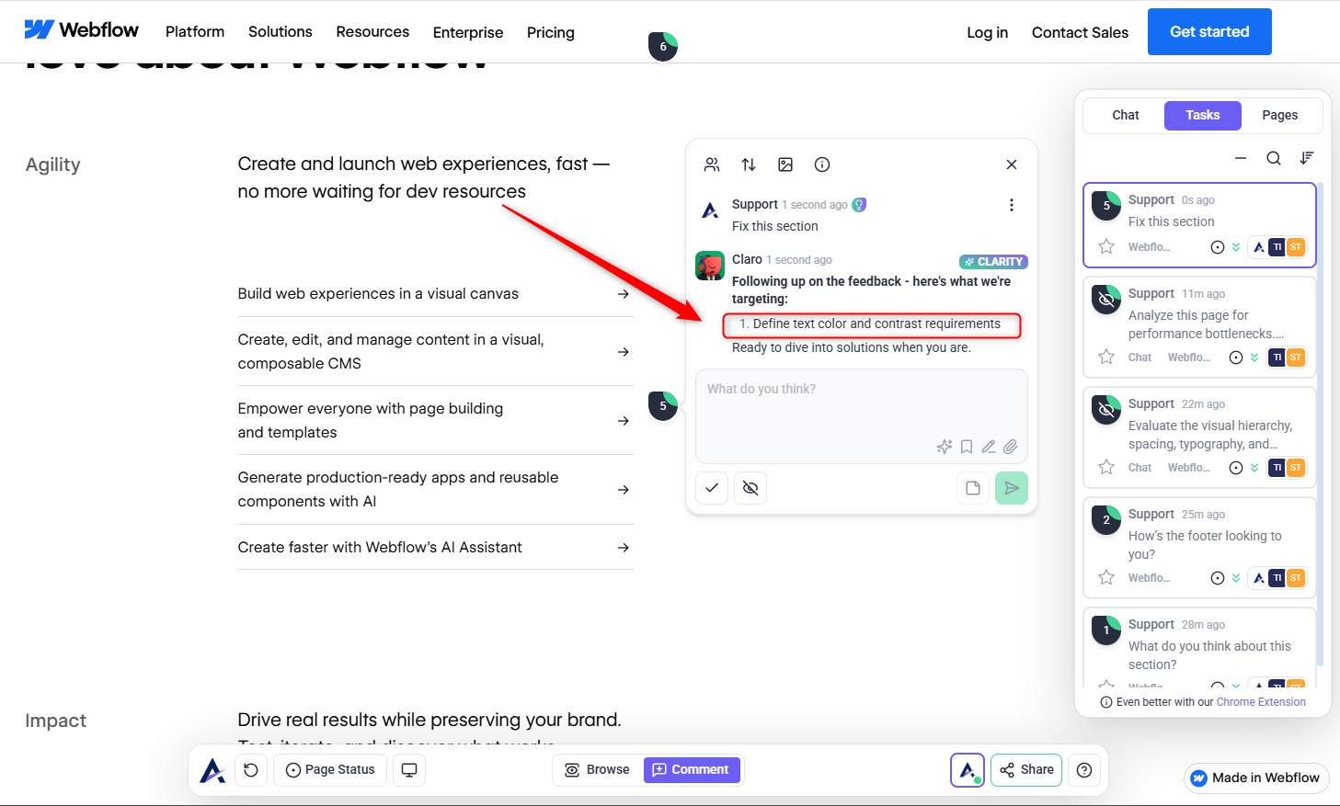Toggle comment visibility with crossed-eye button
The height and width of the screenshot is (806, 1340).
click(750, 488)
